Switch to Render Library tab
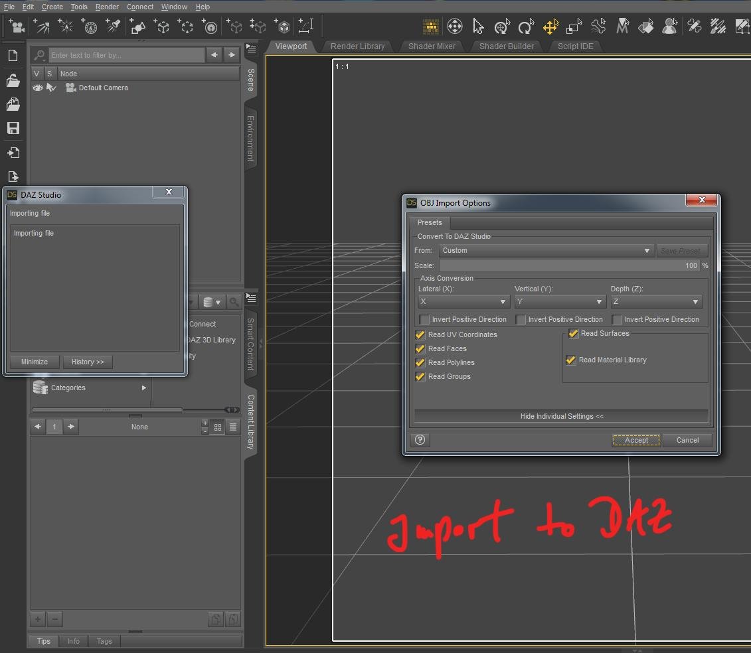The image size is (751, 653). tap(357, 46)
